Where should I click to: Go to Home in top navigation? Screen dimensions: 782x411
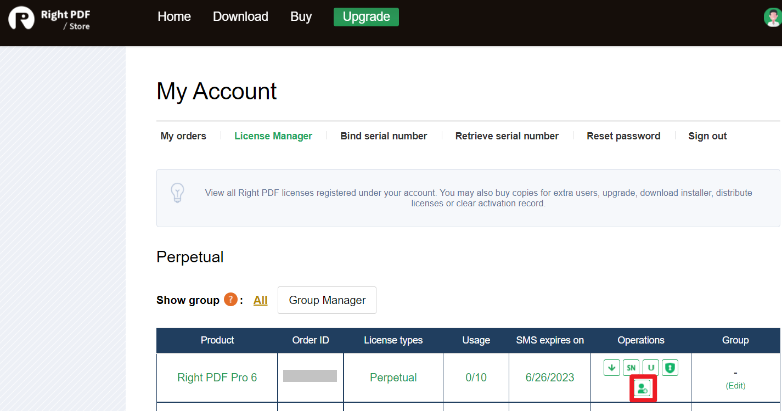[174, 16]
